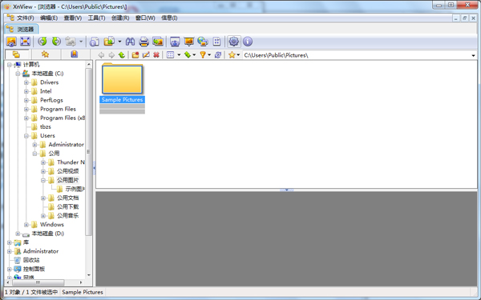The width and height of the screenshot is (481, 300).
Task: Collapse the Users folder node
Action: click(26, 136)
